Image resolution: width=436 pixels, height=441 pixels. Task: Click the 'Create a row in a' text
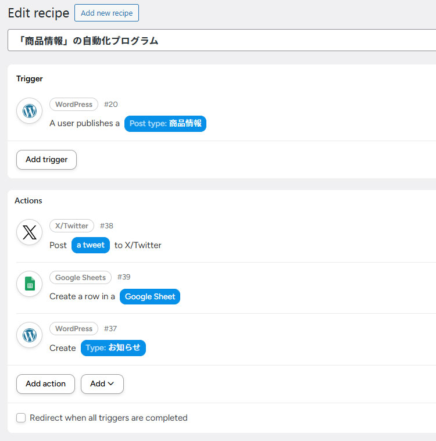(x=82, y=296)
